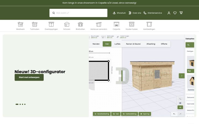This screenshot has height=124, width=199.
Task: Click the Nokhoogte measurement label
Action: tap(110, 37)
